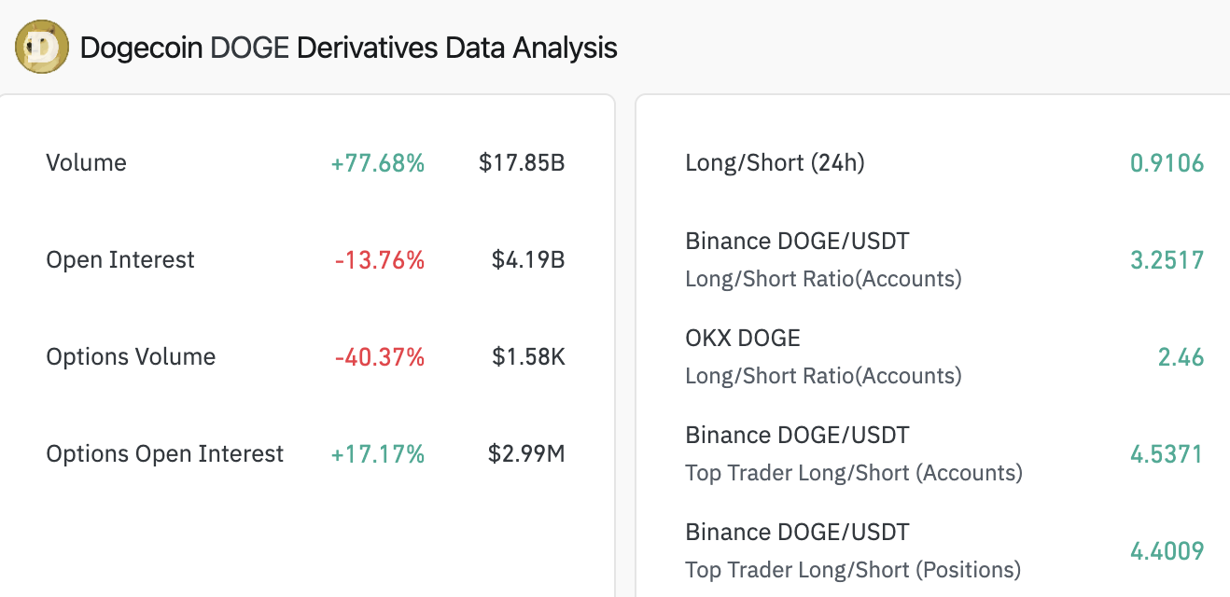Select the +17.17% options open interest change
Image resolution: width=1230 pixels, height=597 pixels.
378,453
